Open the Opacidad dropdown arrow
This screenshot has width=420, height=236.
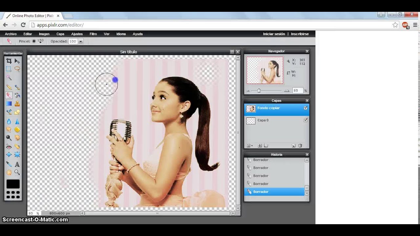81,41
